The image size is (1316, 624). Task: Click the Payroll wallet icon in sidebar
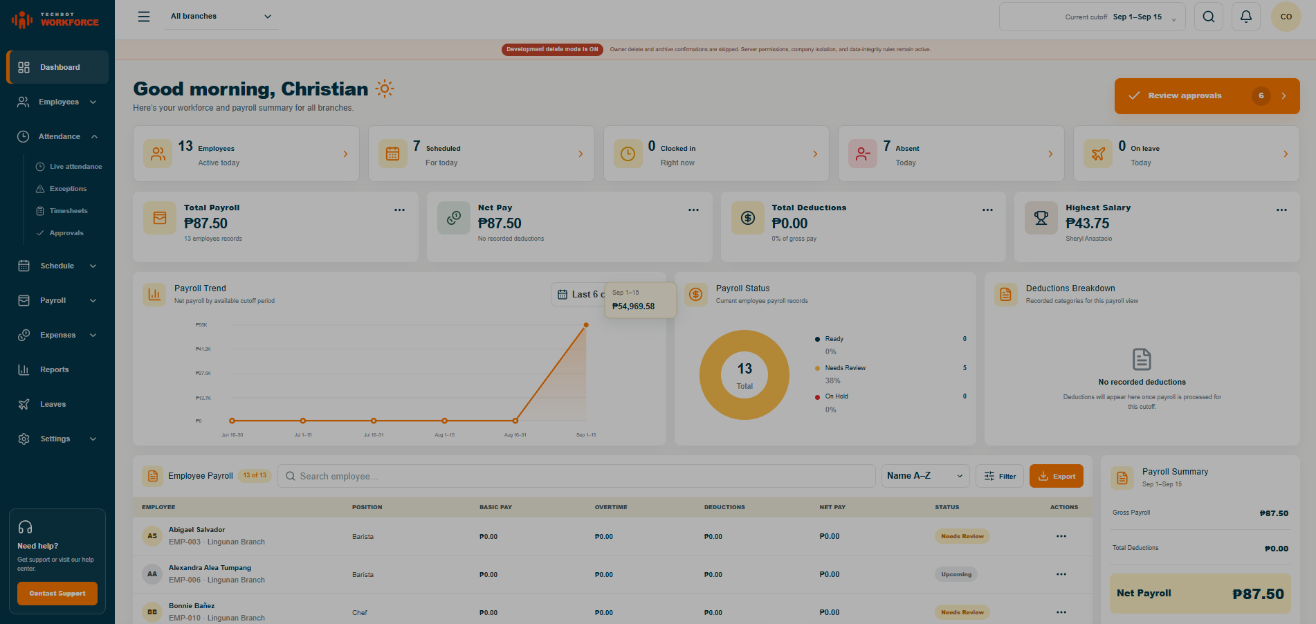[x=24, y=300]
